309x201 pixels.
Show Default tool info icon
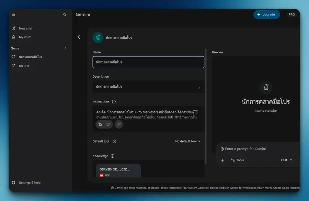click(x=114, y=142)
